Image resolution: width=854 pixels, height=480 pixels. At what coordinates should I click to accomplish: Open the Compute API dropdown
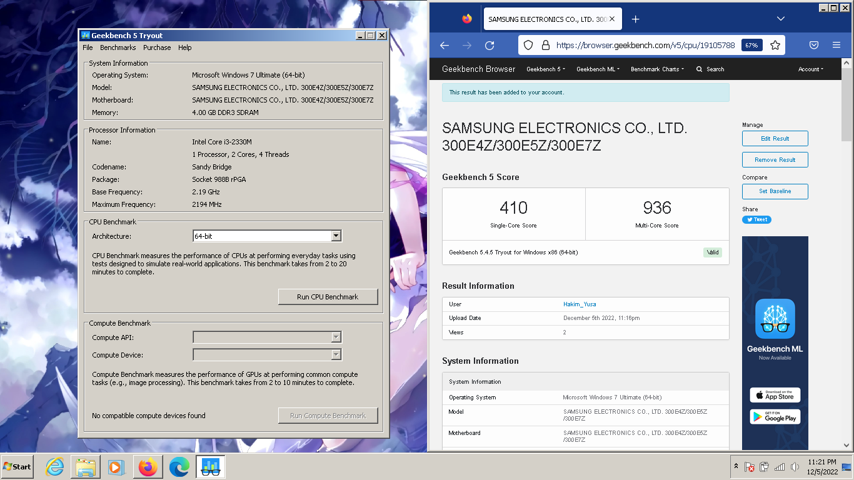(336, 337)
